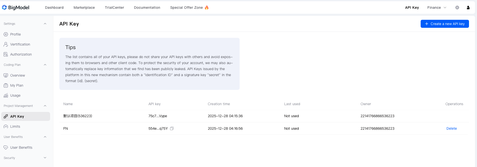Open the TrialCenter tab

[x=114, y=8]
